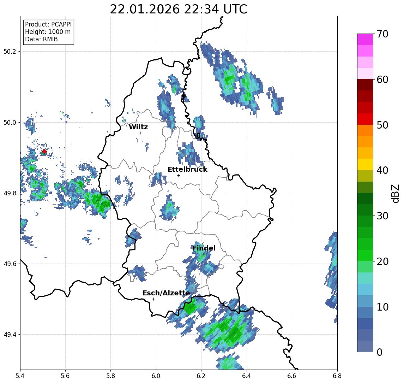
Task: Click the cross marker below Wiltz
Action: pyautogui.click(x=140, y=133)
